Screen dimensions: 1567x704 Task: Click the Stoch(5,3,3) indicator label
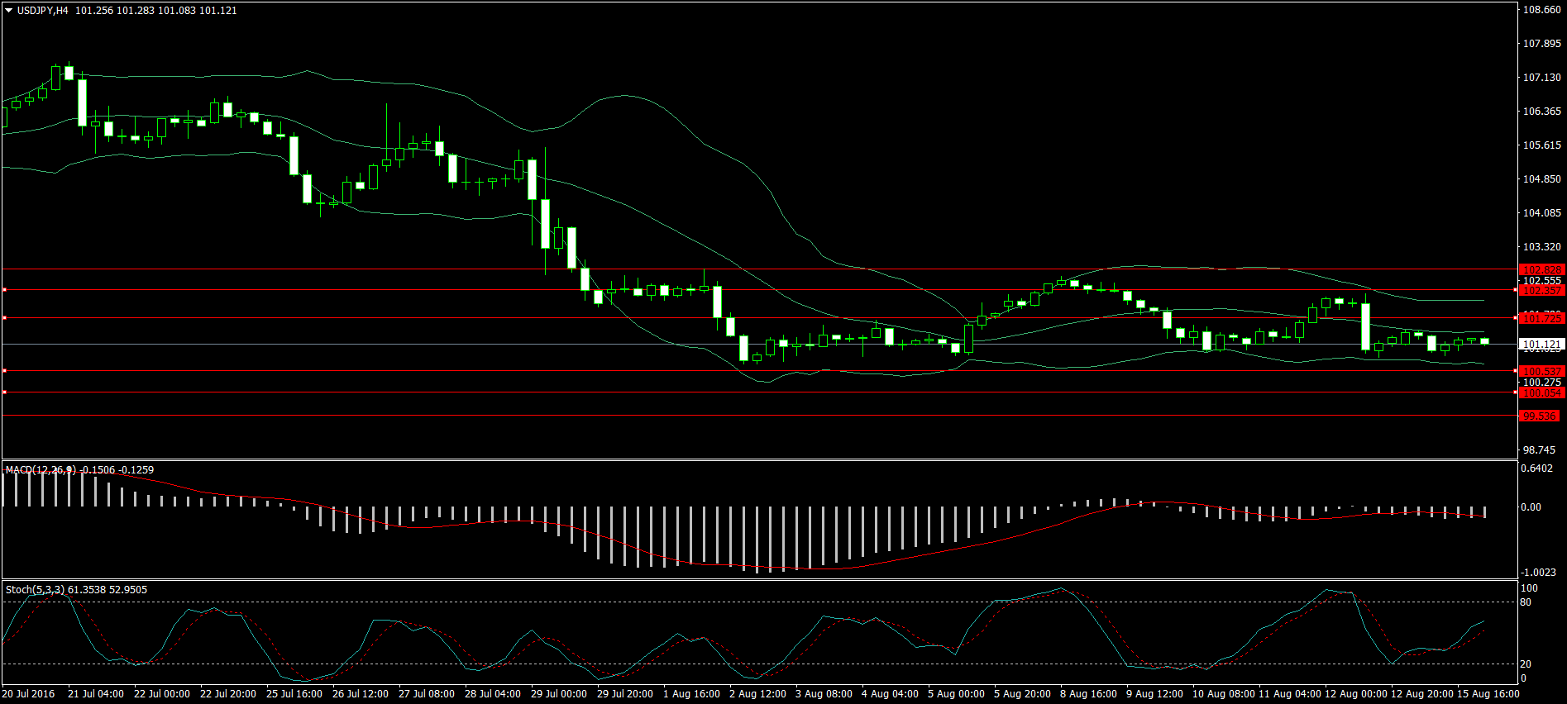click(x=35, y=590)
